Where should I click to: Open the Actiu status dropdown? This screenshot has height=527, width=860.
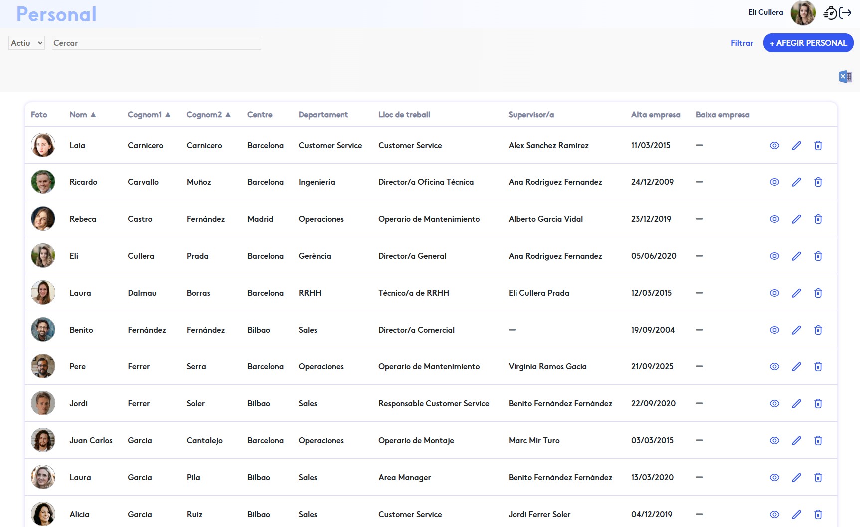click(x=27, y=43)
